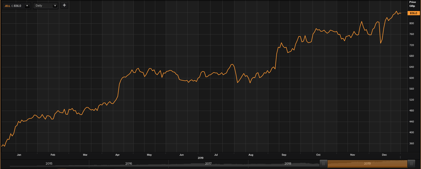Viewport: 421px width, 169px height.
Task: Open the JD.L symbol dropdown arrow
Action: (27, 6)
